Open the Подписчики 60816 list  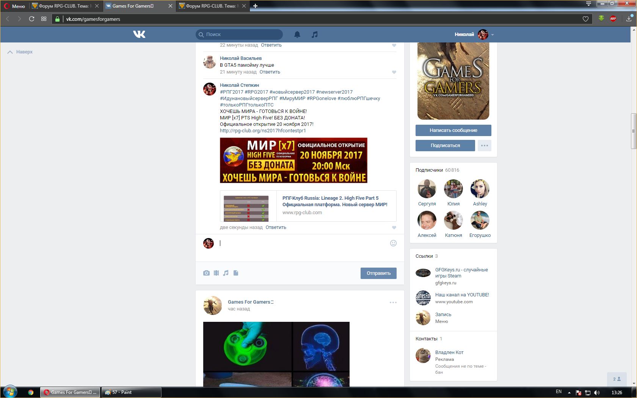tap(437, 170)
